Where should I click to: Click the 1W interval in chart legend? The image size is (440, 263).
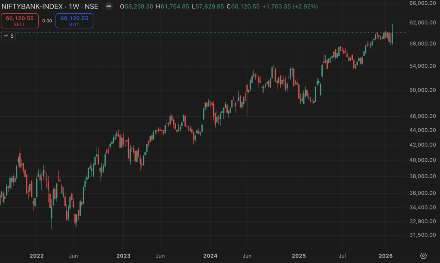tap(74, 7)
